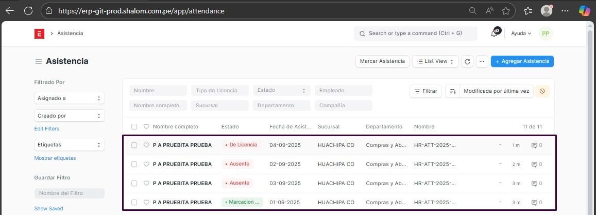Open the three-dot more options menu
Viewport: 596px width, 215px height.
tap(482, 61)
